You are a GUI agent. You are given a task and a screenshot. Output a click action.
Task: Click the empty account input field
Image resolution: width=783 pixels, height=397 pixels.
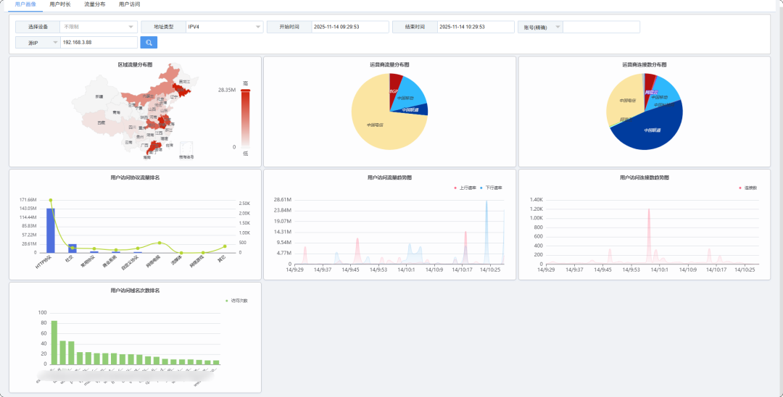point(601,27)
